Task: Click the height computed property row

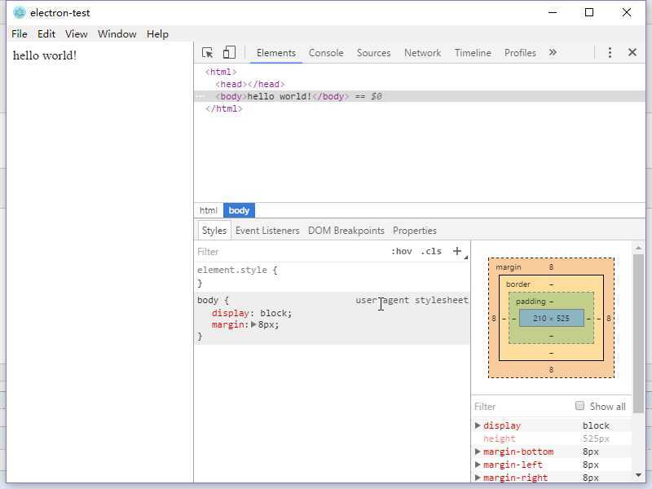Action: click(553, 438)
